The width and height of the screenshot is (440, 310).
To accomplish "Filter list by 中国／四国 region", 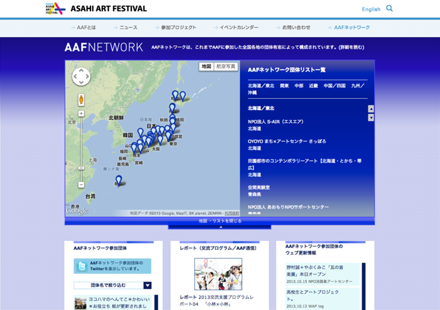I will tap(335, 85).
